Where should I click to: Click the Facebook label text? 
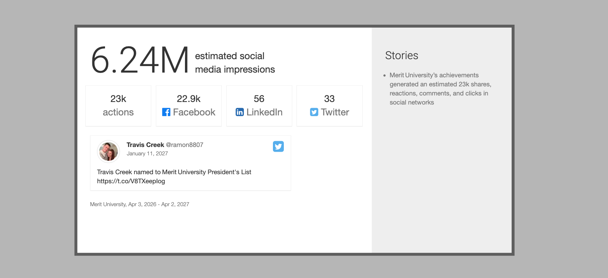[194, 112]
